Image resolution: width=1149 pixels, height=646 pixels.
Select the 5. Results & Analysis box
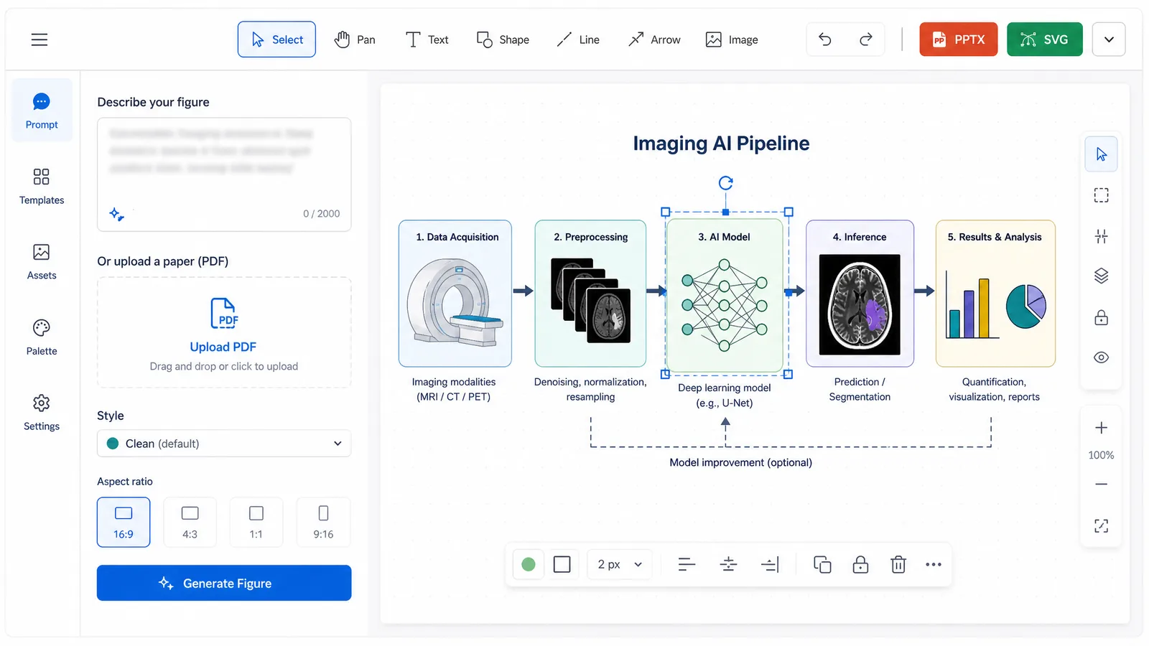(995, 294)
